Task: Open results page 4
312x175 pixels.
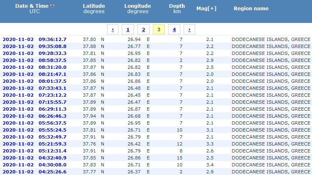Action: (x=174, y=30)
